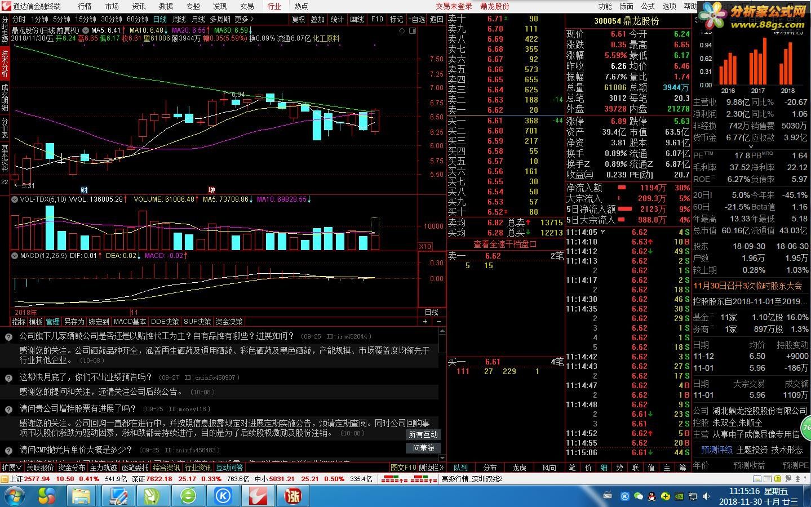This screenshot has height=507, width=811.
Task: Open F10 company information
Action: click(377, 19)
